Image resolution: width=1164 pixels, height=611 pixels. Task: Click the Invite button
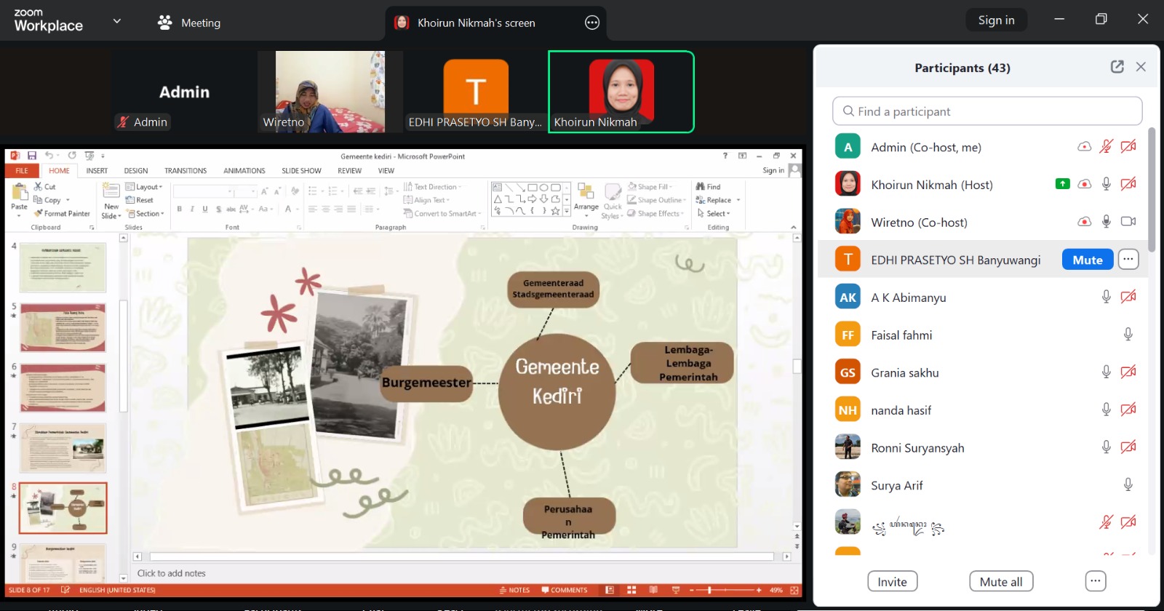[892, 581]
